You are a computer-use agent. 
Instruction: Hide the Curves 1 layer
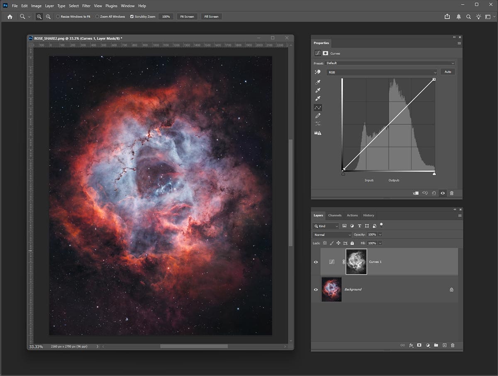pos(316,262)
